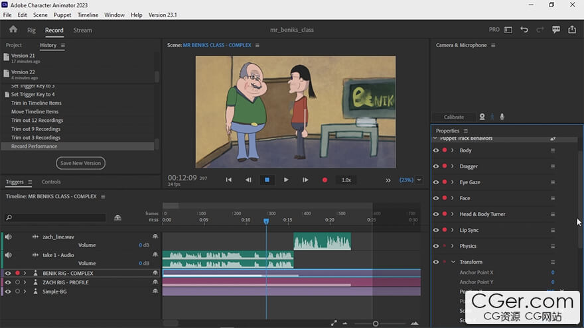Open the Timeline menu
The height and width of the screenshot is (328, 584).
point(88,15)
